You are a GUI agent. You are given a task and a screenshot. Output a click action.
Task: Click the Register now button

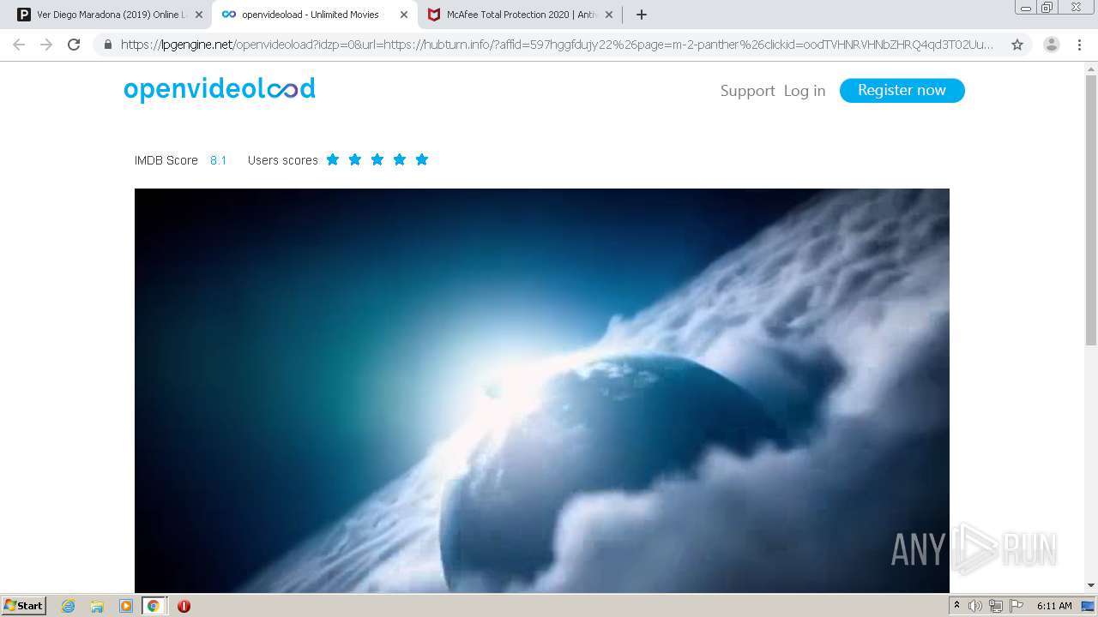(x=902, y=90)
